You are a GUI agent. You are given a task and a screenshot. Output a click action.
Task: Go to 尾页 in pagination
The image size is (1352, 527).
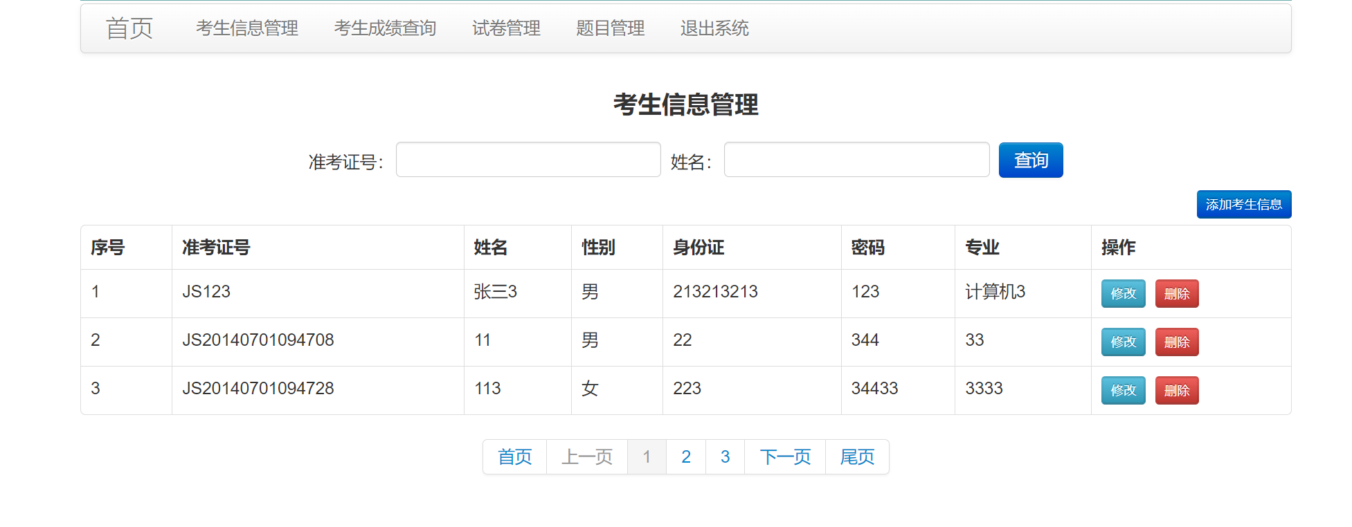(857, 457)
